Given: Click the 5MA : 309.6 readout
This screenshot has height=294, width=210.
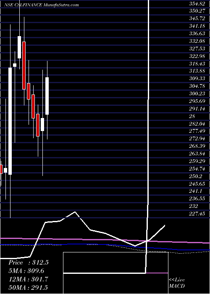Looking at the screenshot, I should pyautogui.click(x=26, y=271).
